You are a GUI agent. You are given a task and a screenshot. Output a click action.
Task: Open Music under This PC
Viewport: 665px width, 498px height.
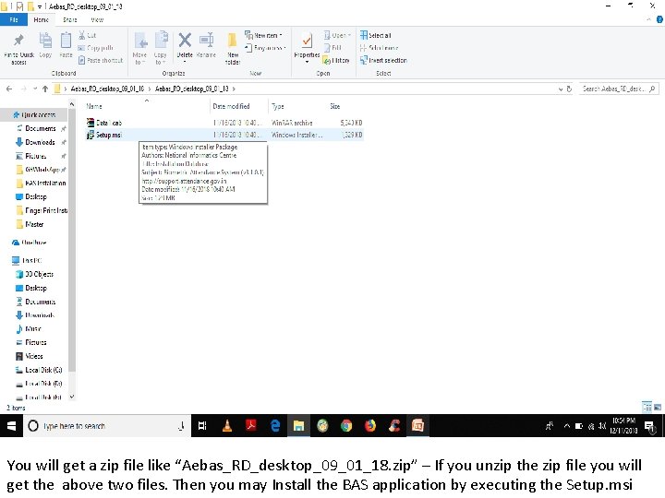tap(29, 329)
